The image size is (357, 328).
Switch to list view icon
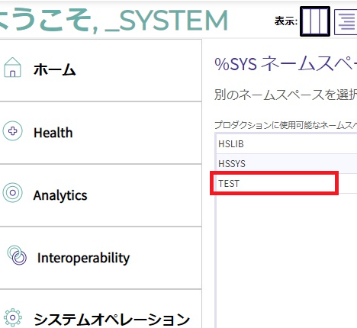point(346,22)
